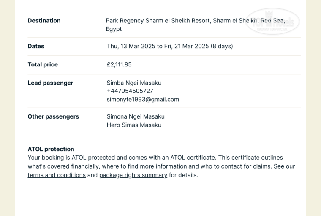321x216 pixels.
Task: Click passenger Simona Ngei Masaku
Action: coord(136,116)
